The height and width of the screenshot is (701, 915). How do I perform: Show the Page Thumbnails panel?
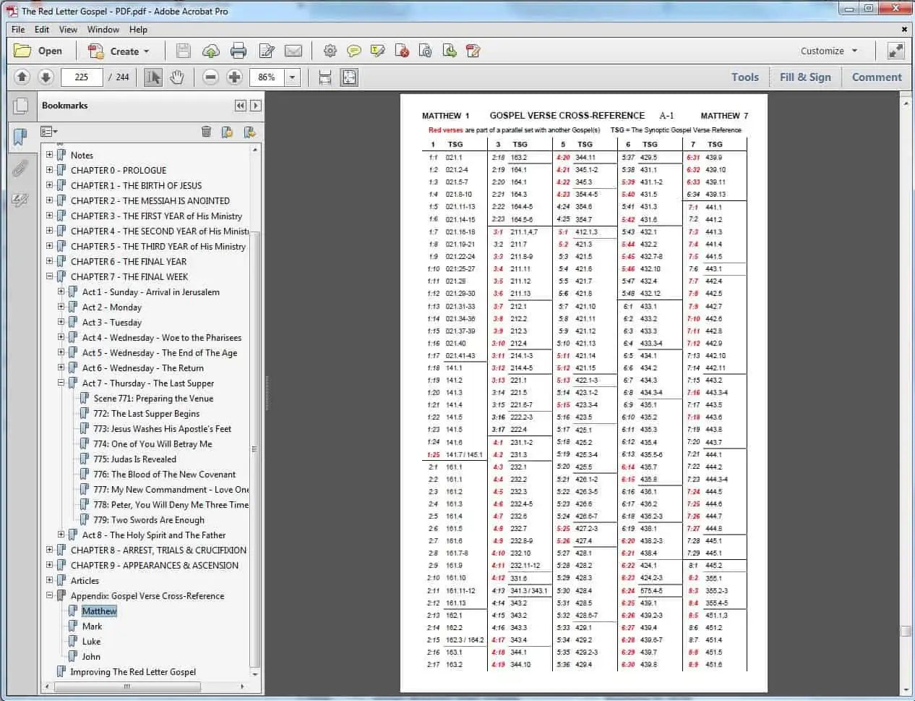(x=20, y=106)
